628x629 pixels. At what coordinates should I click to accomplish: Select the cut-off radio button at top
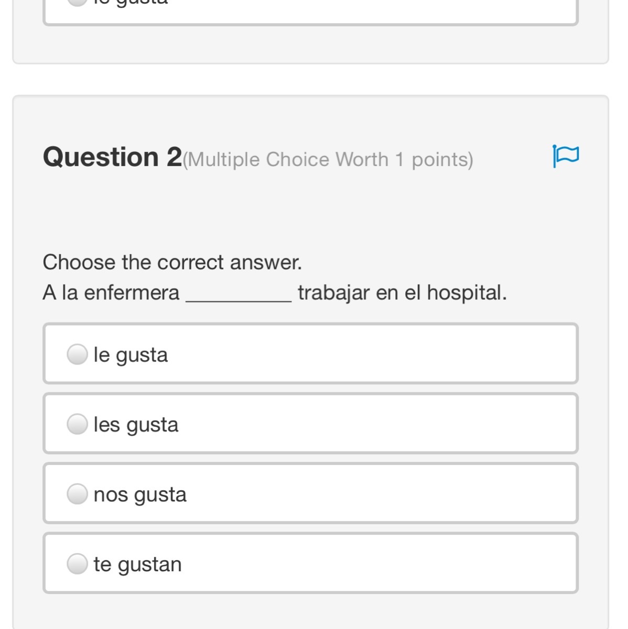tap(77, 2)
